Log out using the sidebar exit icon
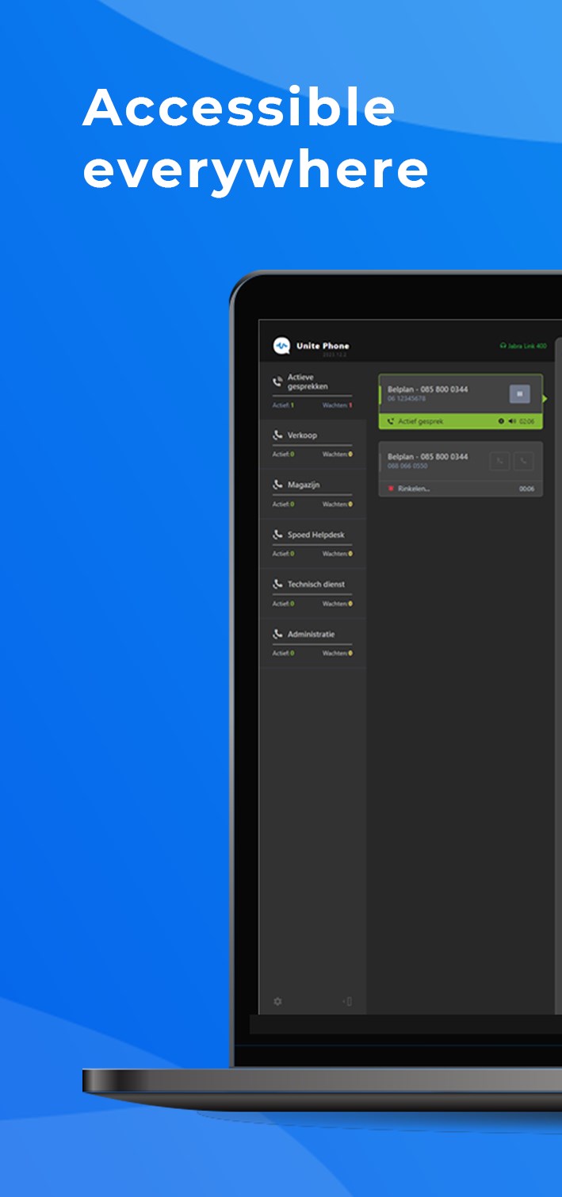The image size is (562, 1197). [x=347, y=1001]
